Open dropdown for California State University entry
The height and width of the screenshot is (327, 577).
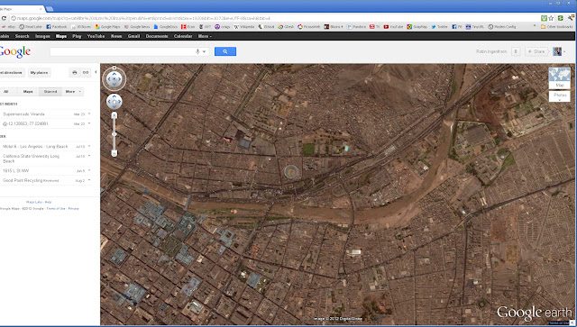[x=89, y=156]
